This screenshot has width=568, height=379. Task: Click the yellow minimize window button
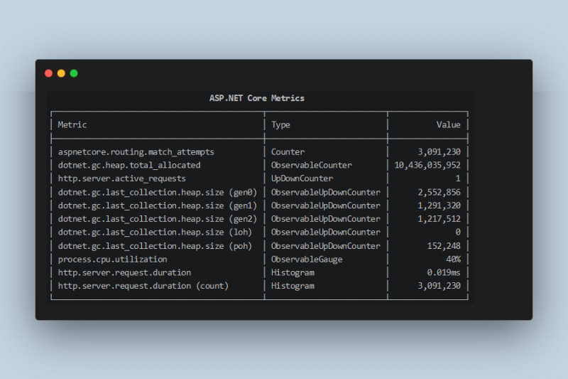[x=61, y=73]
